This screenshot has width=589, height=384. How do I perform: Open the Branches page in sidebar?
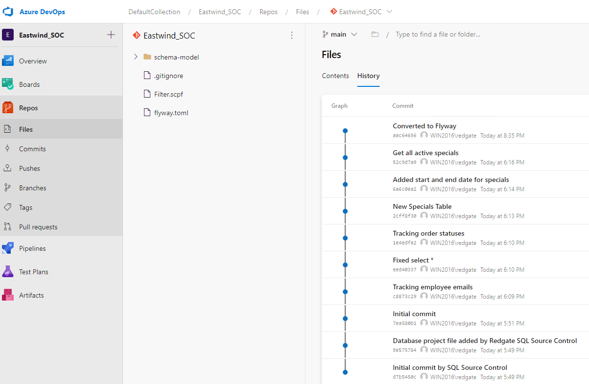click(33, 188)
